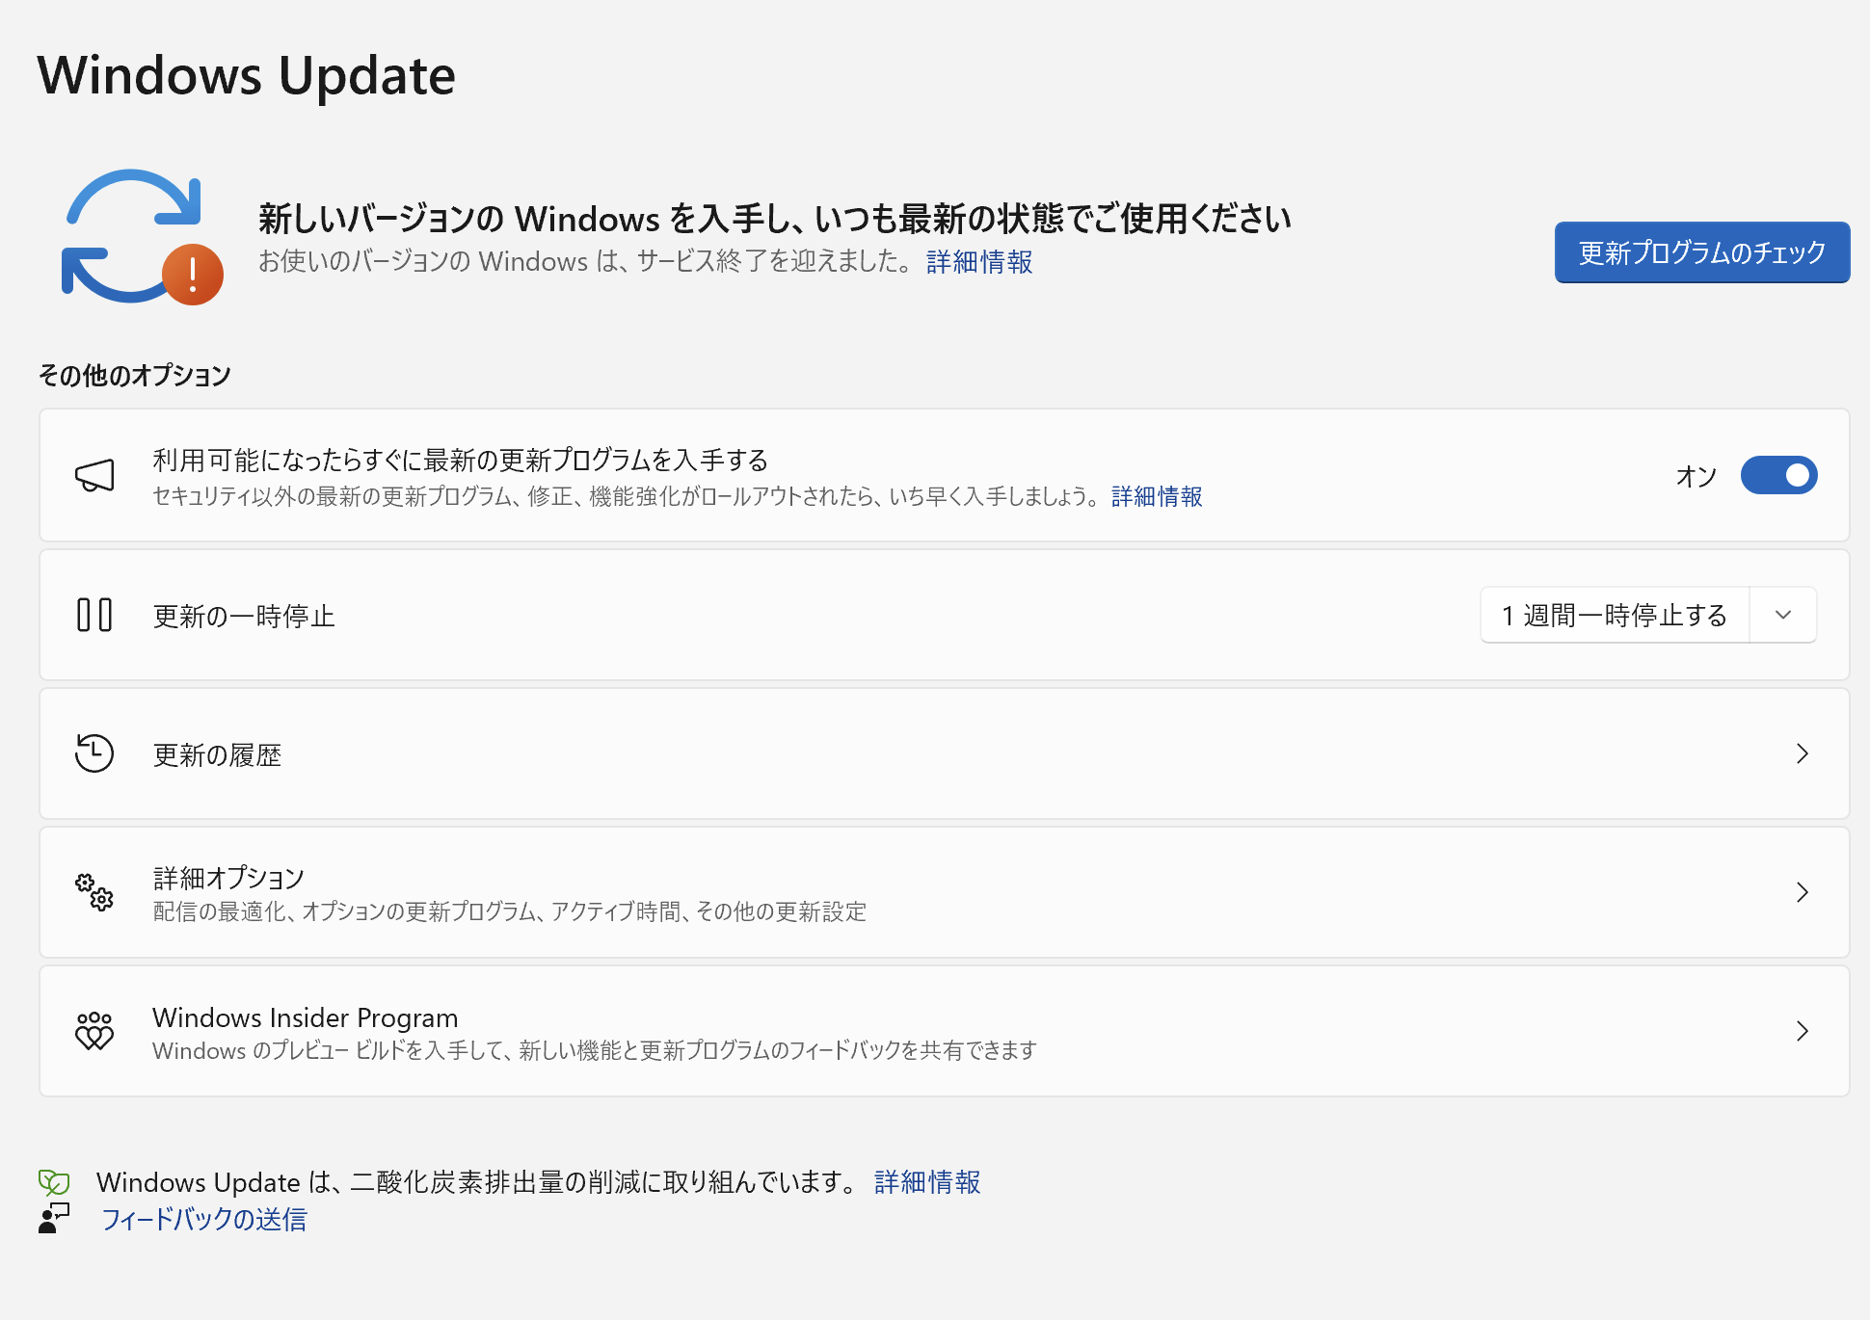Click 配信の最適化 description under 詳細オプション

coord(510,911)
